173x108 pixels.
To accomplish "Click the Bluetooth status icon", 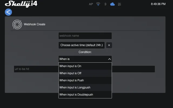I will click(105, 4).
